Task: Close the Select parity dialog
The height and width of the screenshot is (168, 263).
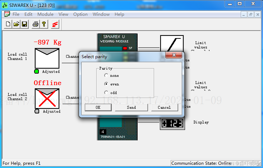Action: pos(174,55)
